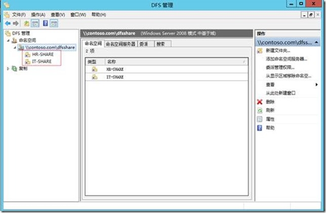Click the 属性 properties icon
This screenshot has height=213, width=326.
coord(260,119)
